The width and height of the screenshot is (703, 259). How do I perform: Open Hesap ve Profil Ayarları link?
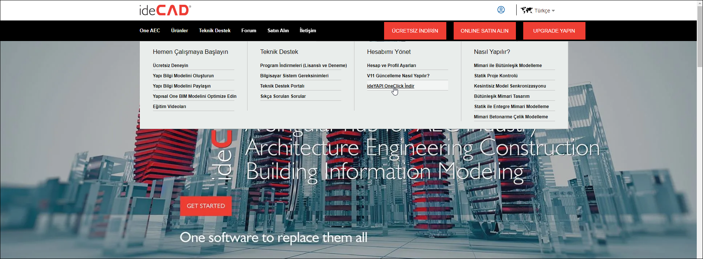click(x=391, y=66)
